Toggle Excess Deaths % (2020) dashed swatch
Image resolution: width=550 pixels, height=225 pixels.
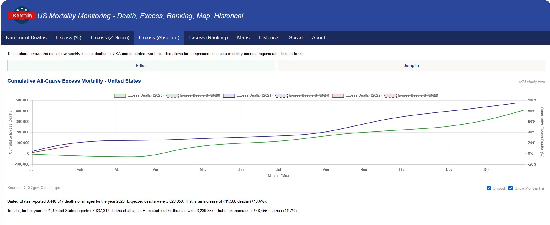click(x=173, y=95)
